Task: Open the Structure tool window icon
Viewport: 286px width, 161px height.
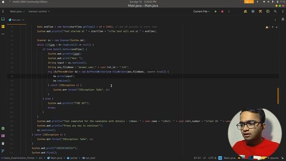Action: click(3, 27)
